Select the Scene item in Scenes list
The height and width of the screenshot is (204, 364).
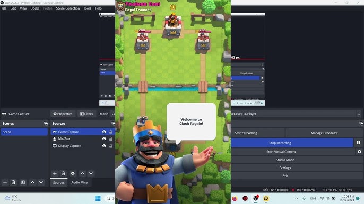(x=24, y=132)
